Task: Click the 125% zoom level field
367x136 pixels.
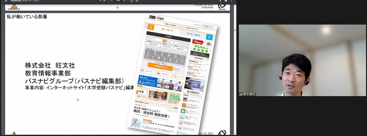Action: pos(118,1)
